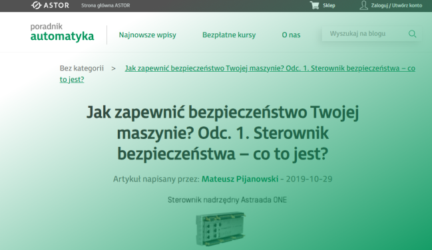Click the Bez kategorii breadcrumb
The height and width of the screenshot is (250, 432).
click(82, 68)
